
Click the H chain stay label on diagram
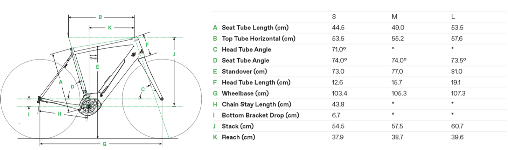click(59, 114)
